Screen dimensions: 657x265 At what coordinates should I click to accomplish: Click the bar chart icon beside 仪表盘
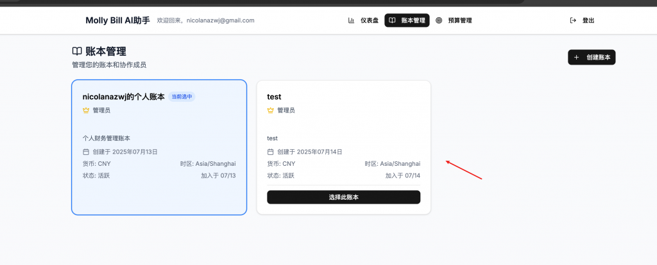[x=351, y=20]
